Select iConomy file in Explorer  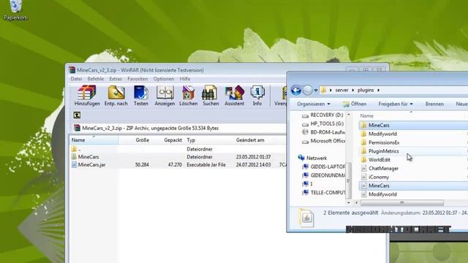pos(413,177)
